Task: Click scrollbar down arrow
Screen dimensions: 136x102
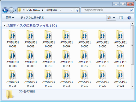Action: point(133,87)
